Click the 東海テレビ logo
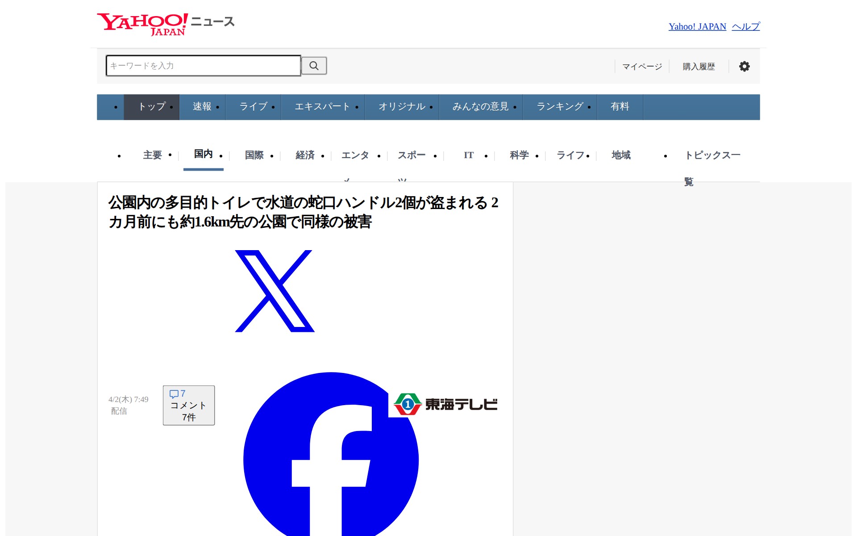Screen dimensions: 857x536 tap(445, 404)
